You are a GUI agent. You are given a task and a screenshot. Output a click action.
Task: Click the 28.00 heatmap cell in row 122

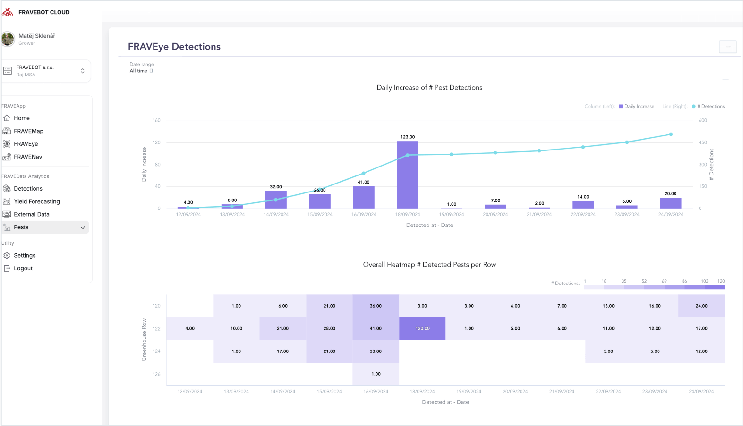click(x=329, y=329)
